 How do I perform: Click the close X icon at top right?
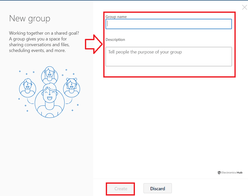[244, 7]
